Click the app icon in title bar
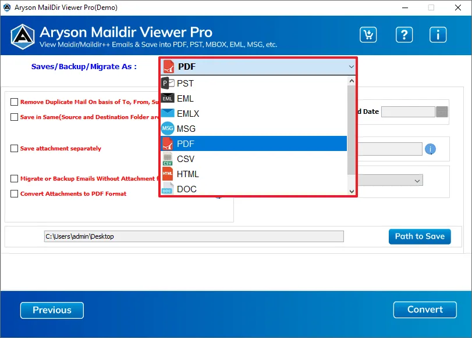This screenshot has height=338, width=472. (6, 7)
